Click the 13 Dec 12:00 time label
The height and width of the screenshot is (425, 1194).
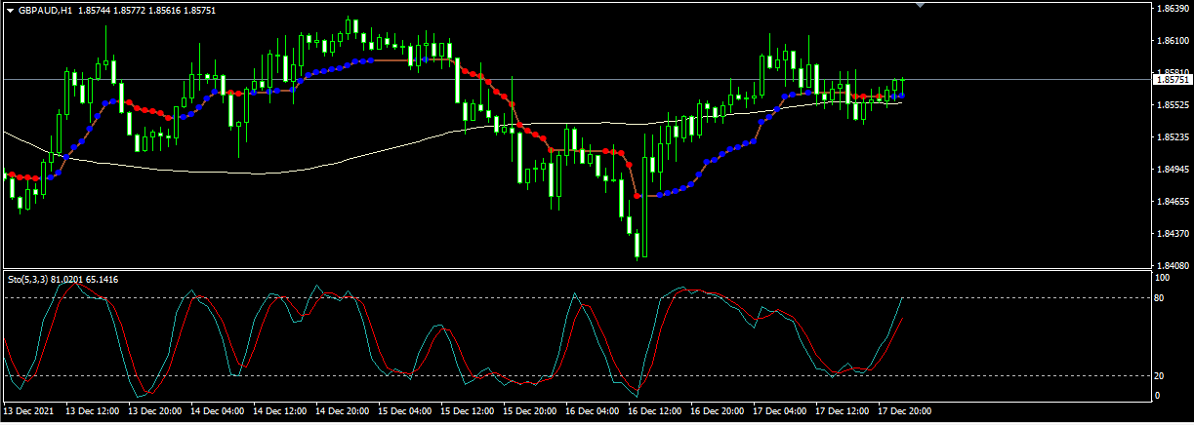pyautogui.click(x=92, y=411)
